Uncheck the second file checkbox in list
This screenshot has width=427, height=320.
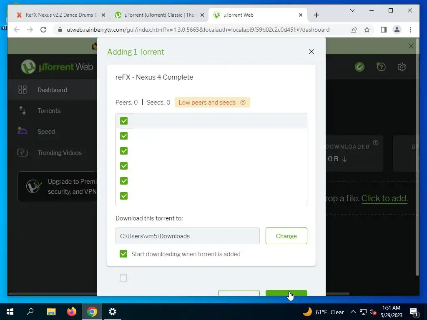click(124, 136)
